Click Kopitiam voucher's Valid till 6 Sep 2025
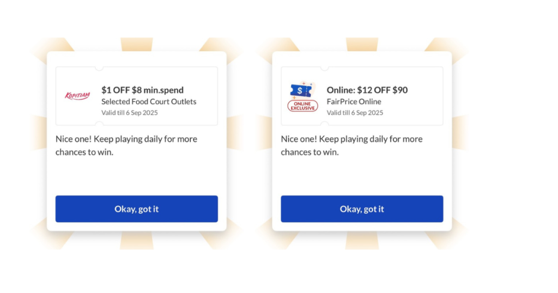The width and height of the screenshot is (558, 293). point(129,113)
